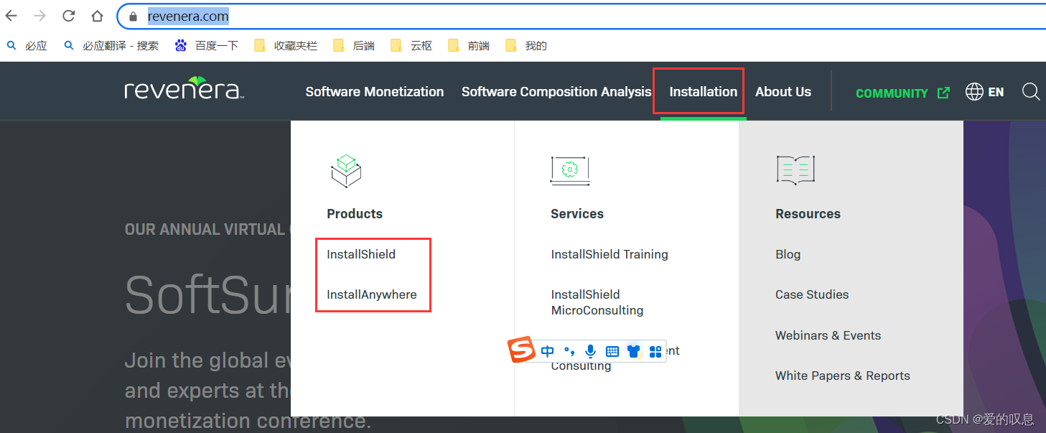Image resolution: width=1046 pixels, height=433 pixels.
Task: Open the Software Monetization menu
Action: pos(375,92)
